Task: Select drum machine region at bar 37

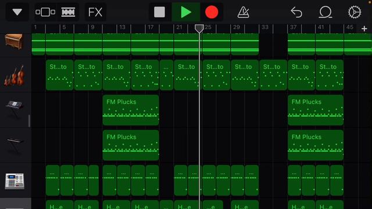Action: [x=295, y=181]
